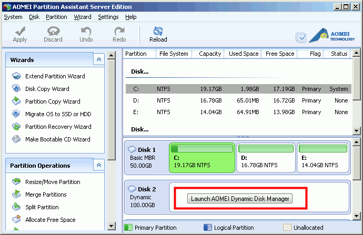This screenshot has height=235, width=363.
Task: Click the Disk 1 drive icon
Action: 132,149
